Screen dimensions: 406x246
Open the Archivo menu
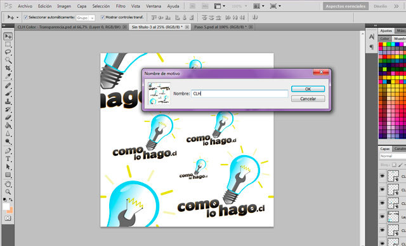pyautogui.click(x=25, y=6)
